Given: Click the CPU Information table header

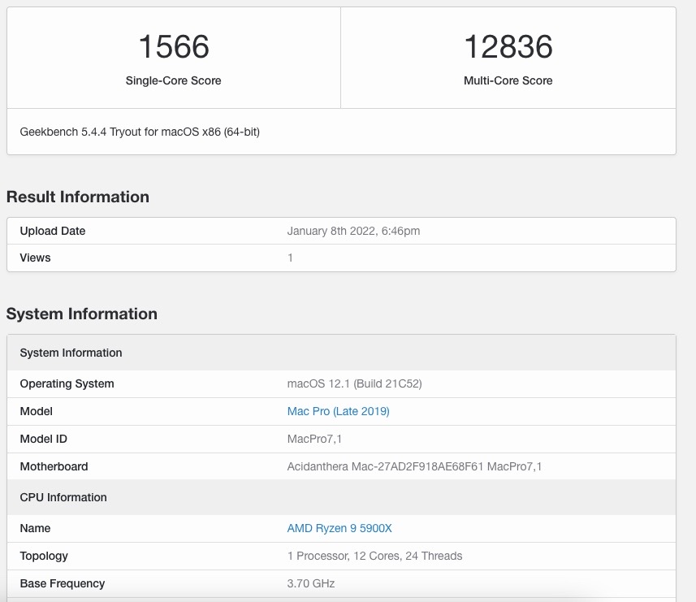Looking at the screenshot, I should coord(63,497).
